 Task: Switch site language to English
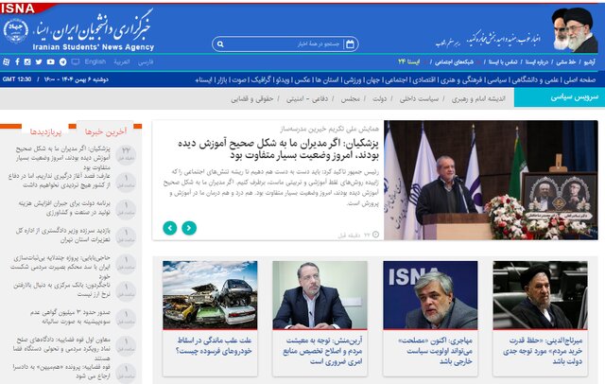(95, 61)
